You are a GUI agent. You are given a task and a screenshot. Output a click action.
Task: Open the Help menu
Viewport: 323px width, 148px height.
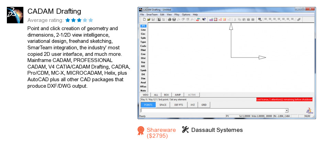tap(195, 15)
